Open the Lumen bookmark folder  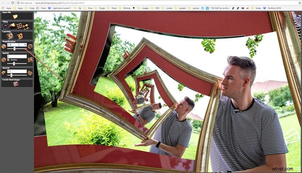click(167, 8)
